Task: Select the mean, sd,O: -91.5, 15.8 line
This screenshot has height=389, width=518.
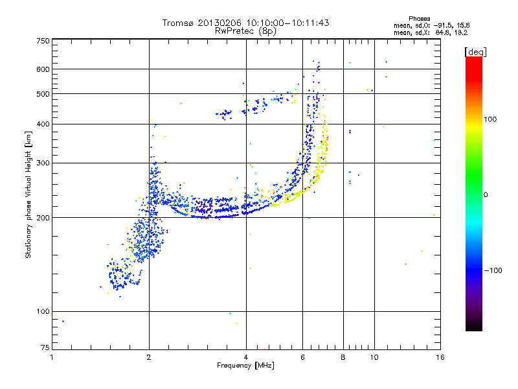Action: [x=431, y=25]
